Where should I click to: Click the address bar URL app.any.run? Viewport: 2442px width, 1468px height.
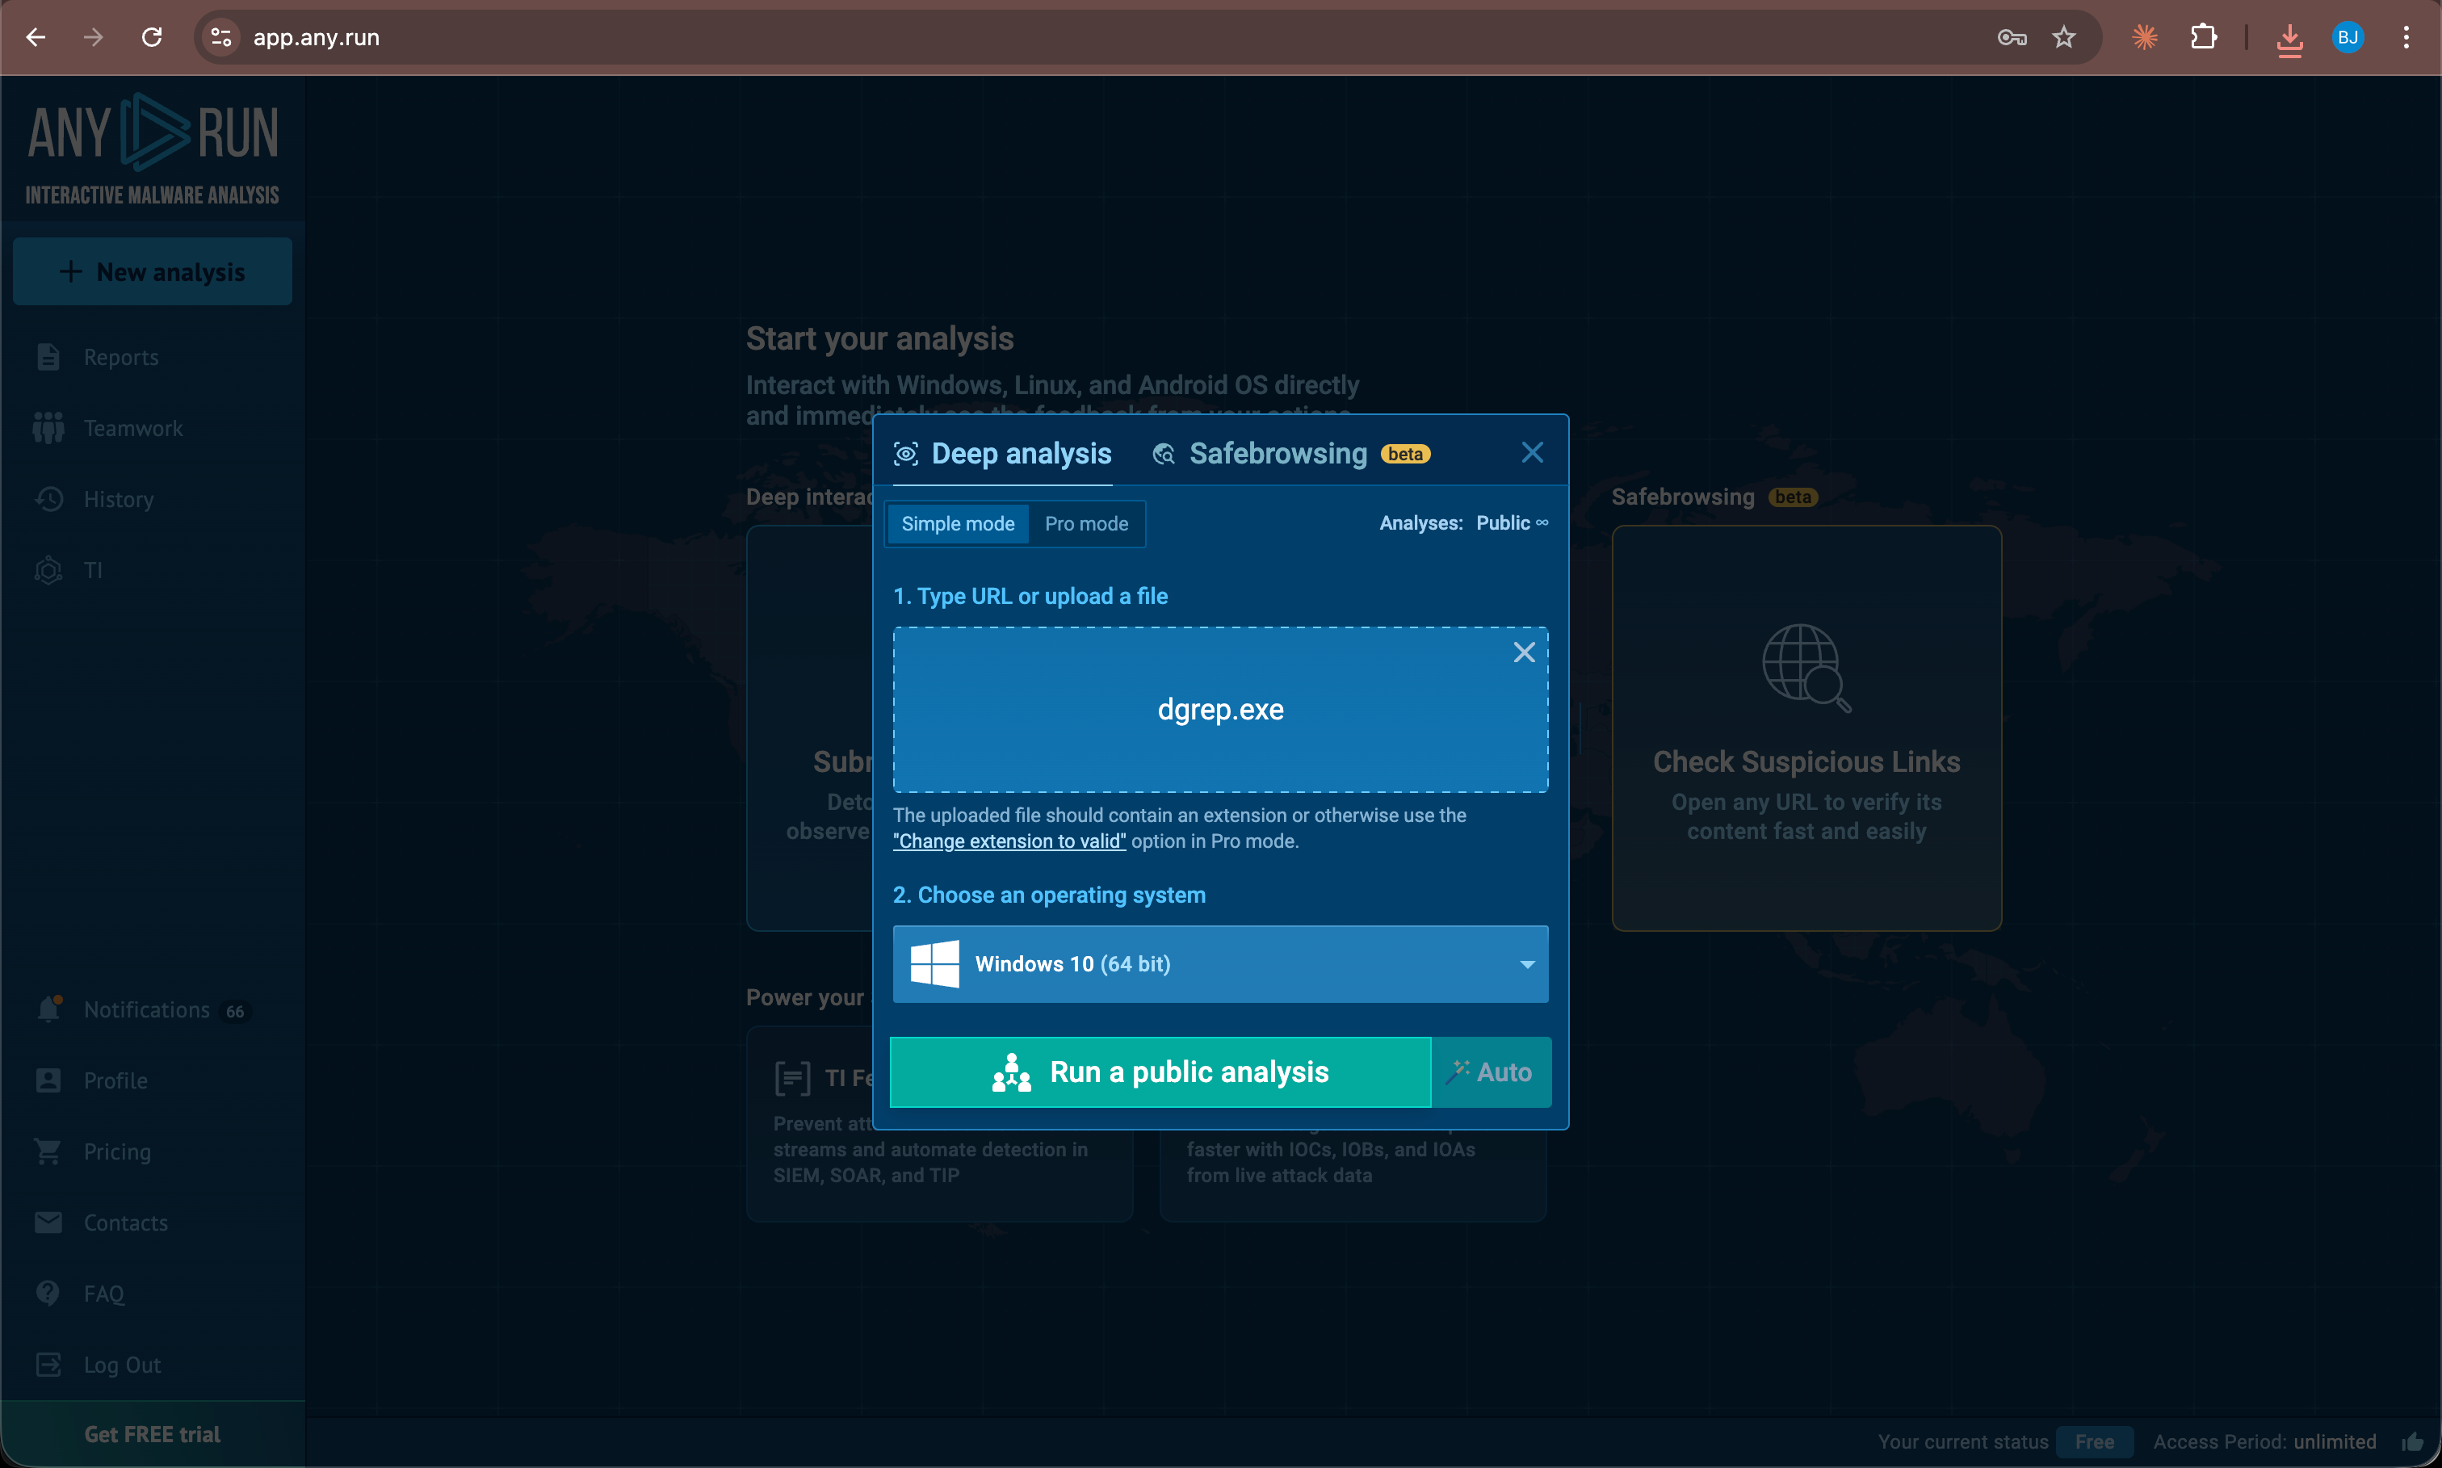(317, 38)
